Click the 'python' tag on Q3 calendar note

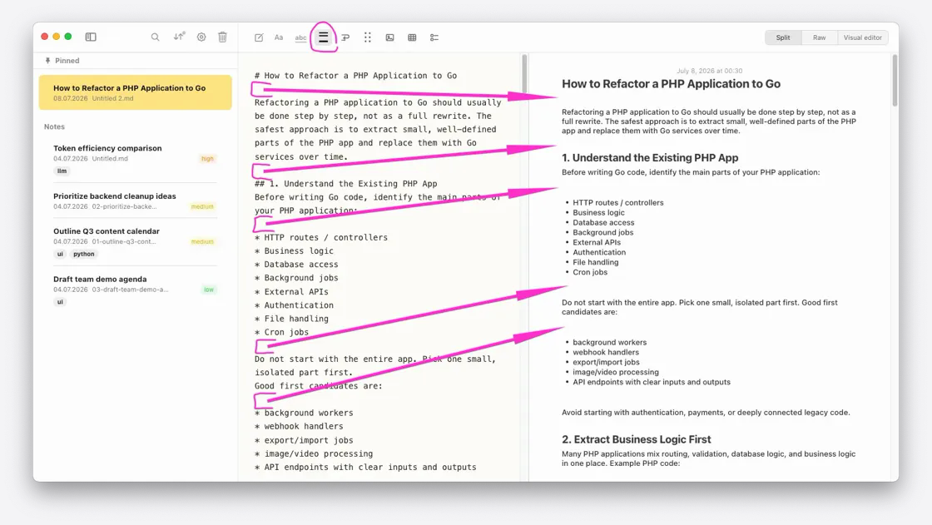point(84,254)
